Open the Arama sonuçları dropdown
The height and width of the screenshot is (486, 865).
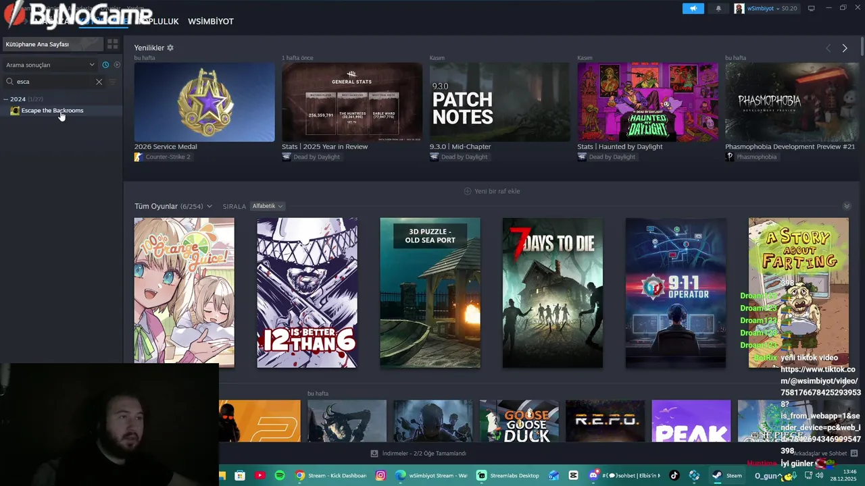[x=50, y=65]
